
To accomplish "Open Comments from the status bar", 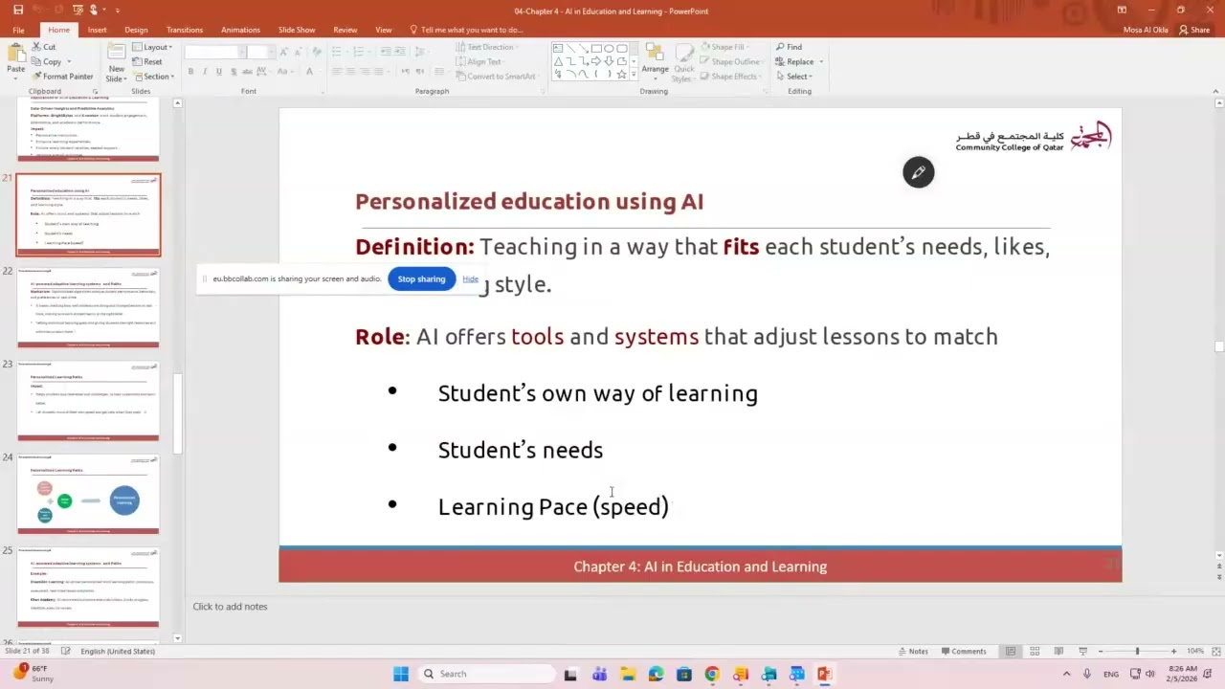I will pyautogui.click(x=963, y=651).
